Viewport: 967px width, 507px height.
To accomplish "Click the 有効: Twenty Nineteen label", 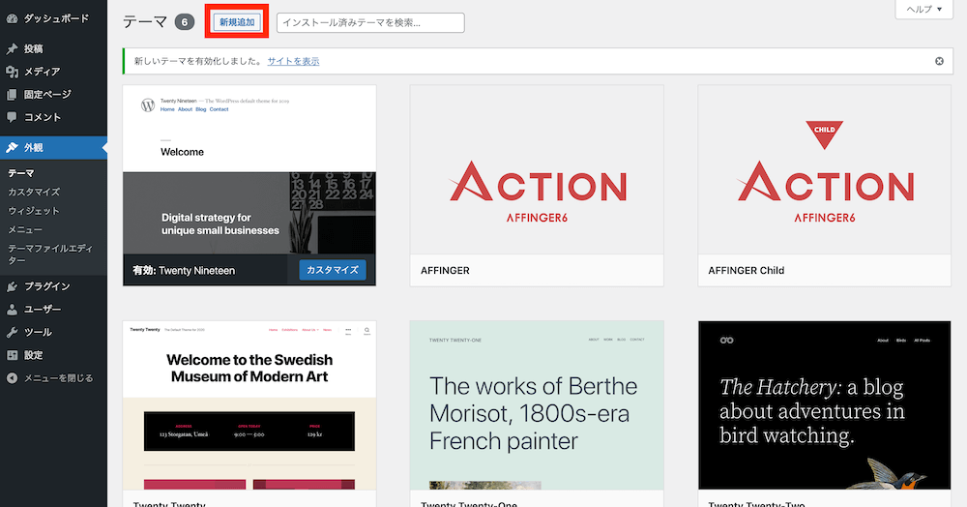I will [x=184, y=270].
